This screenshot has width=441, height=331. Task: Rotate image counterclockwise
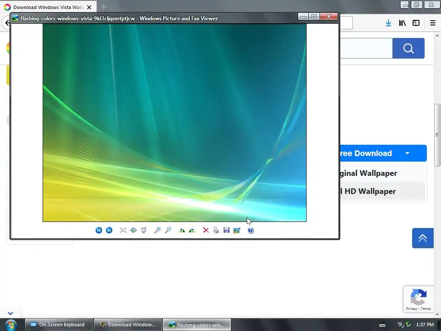(192, 230)
